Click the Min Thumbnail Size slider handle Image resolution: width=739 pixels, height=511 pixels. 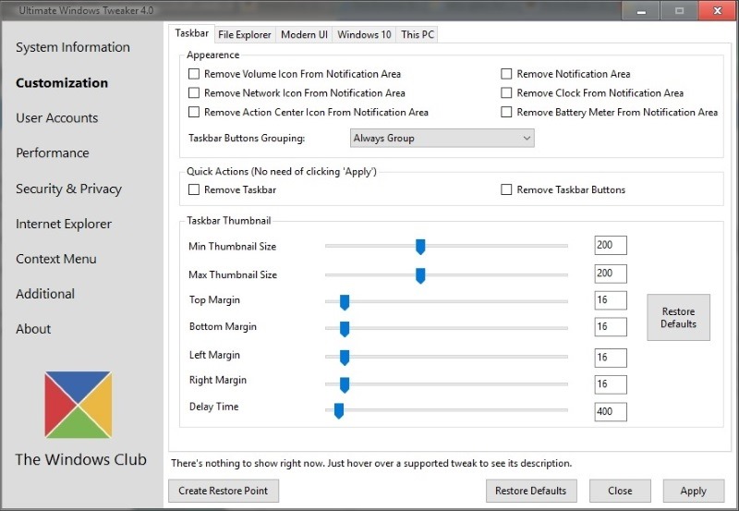420,247
